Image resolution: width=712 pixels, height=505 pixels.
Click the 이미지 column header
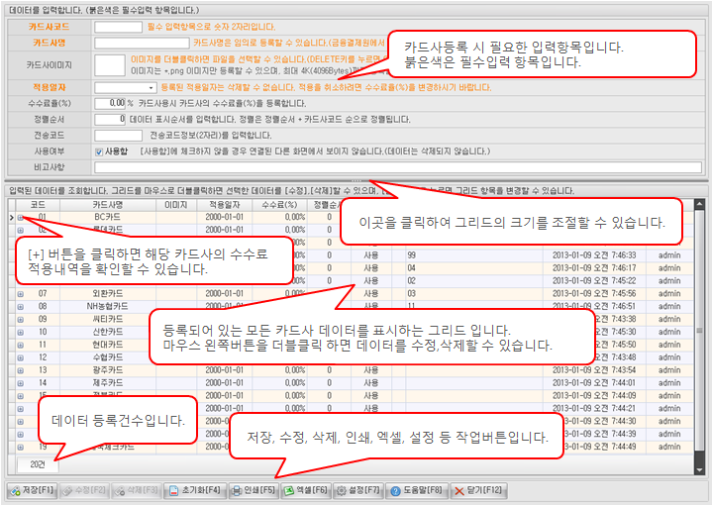[176, 205]
